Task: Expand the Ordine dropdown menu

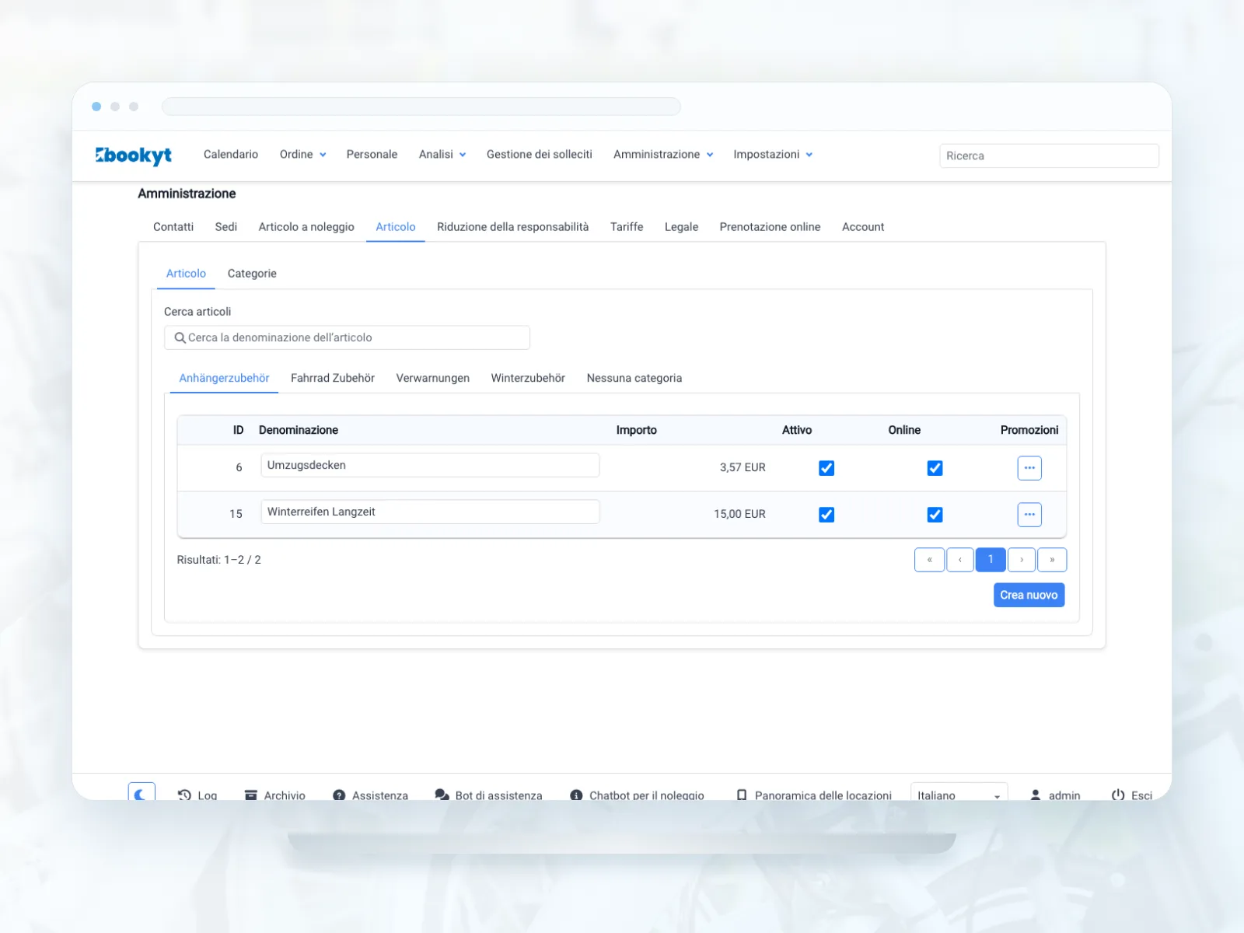Action: (x=302, y=155)
